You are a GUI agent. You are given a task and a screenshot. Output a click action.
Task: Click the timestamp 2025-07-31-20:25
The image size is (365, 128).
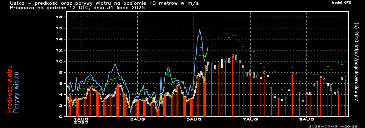333,126
